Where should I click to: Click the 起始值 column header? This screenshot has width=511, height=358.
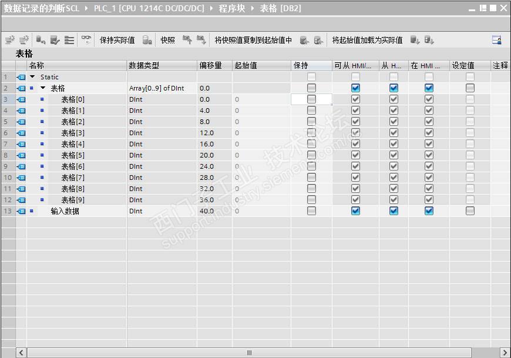[x=262, y=65]
